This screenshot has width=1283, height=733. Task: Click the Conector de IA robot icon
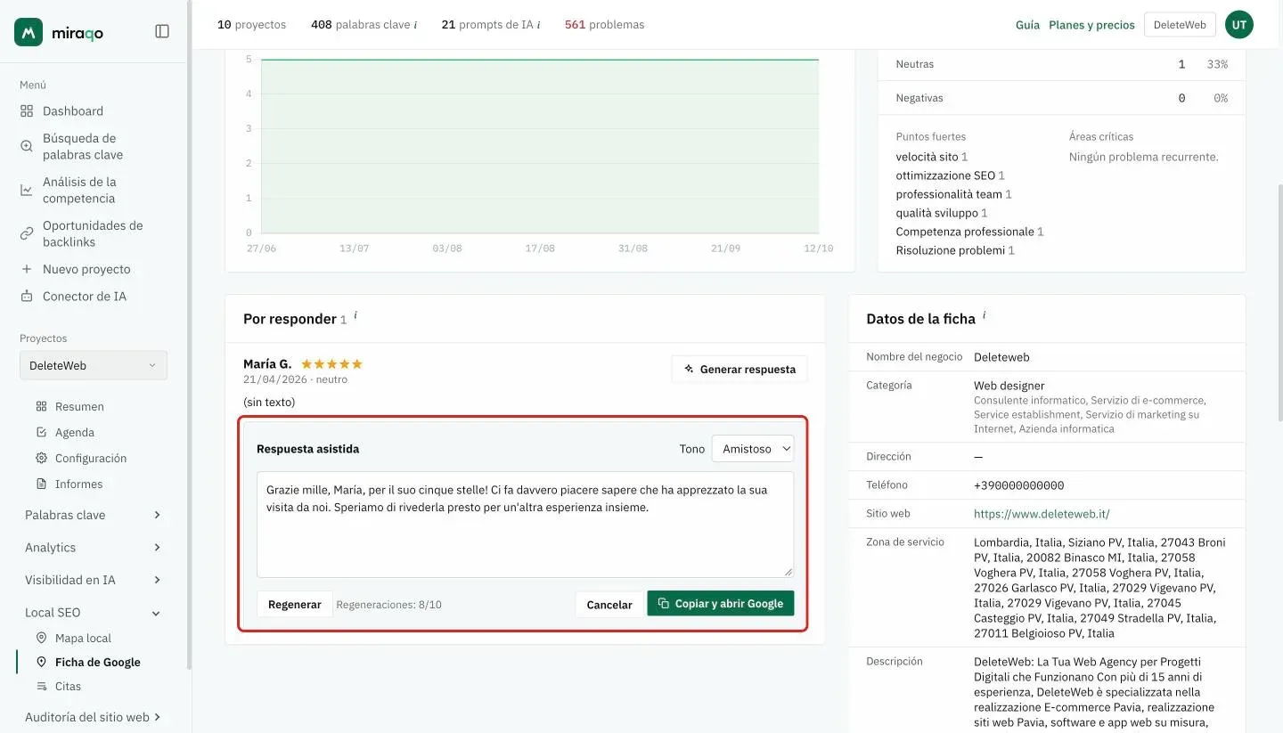click(27, 297)
